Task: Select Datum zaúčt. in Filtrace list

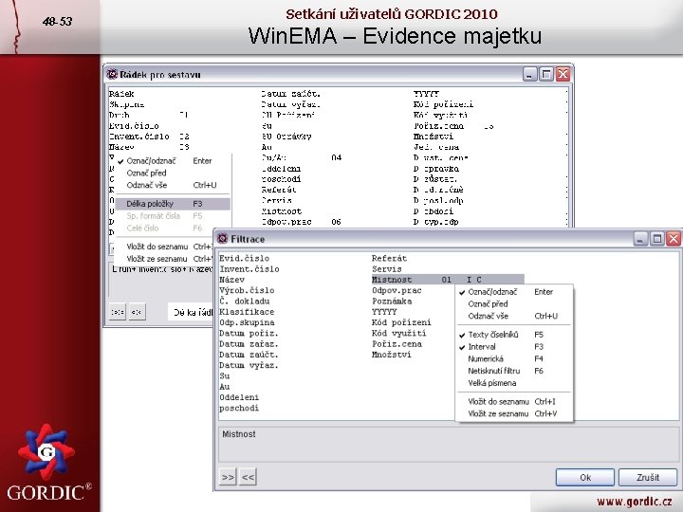Action: [249, 355]
